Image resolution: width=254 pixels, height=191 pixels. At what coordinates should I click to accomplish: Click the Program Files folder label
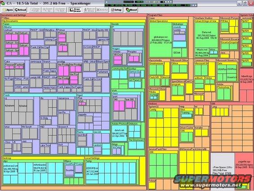pos(155,15)
